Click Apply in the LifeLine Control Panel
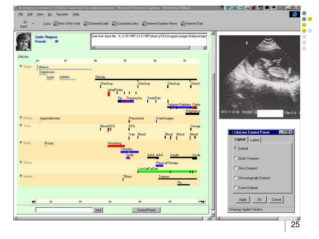Image resolution: width=319 pixels, height=239 pixels. pos(243,199)
